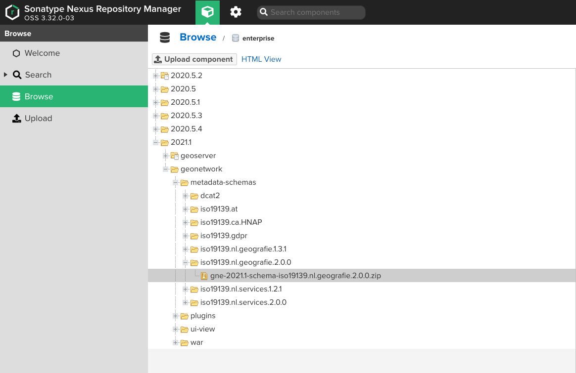The image size is (576, 373).
Task: Select the dcat2 tree row label
Action: (210, 196)
